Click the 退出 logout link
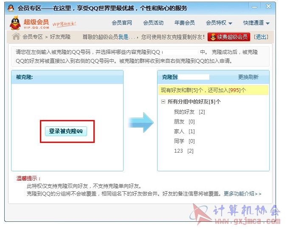This screenshot has height=229, width=287. pos(261,37)
